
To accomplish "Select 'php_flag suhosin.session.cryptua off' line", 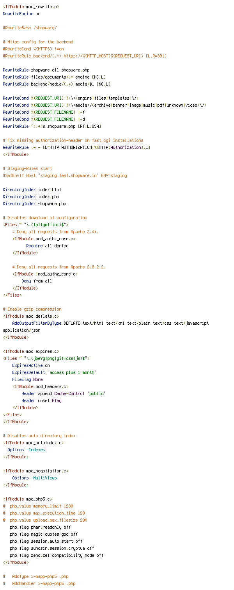I will pos(52,548).
